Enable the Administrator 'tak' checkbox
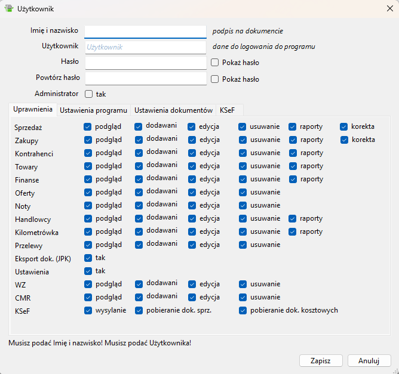 coord(88,94)
